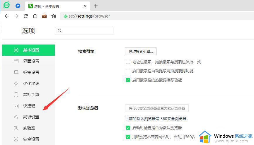The image size is (254, 145).
Task: Go back with the left arrow
Action: tap(7, 16)
